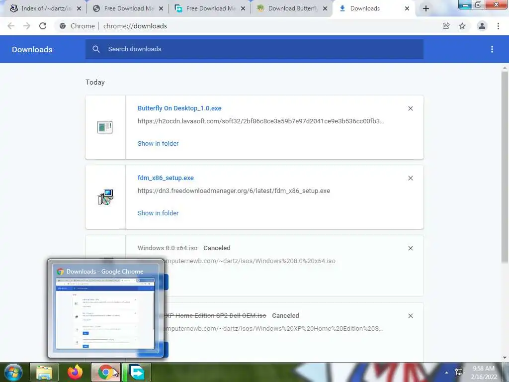Select the Downloads - Google Chrome preview thumbnail
Viewport: 509px width, 382px height.
click(x=105, y=313)
